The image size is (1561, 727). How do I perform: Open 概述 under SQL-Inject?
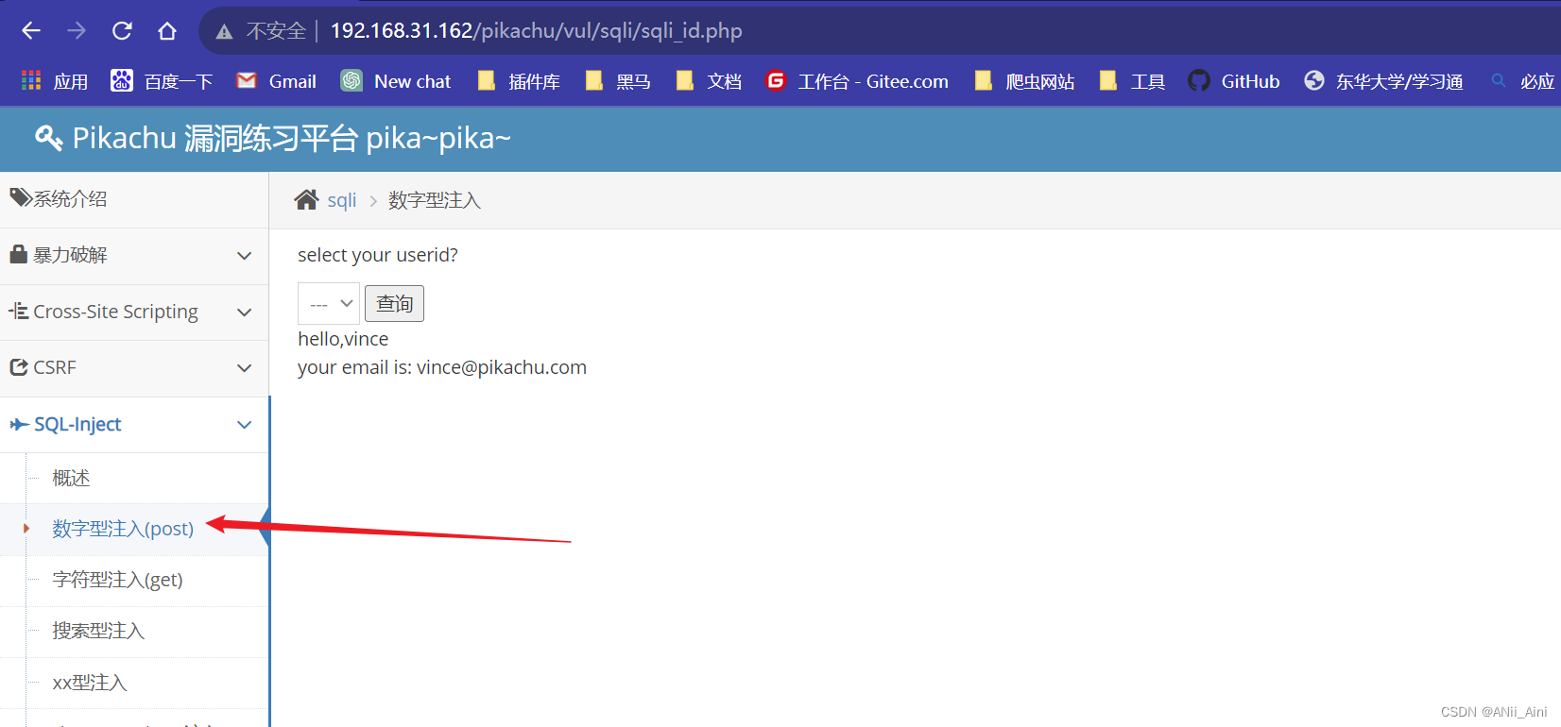point(72,479)
